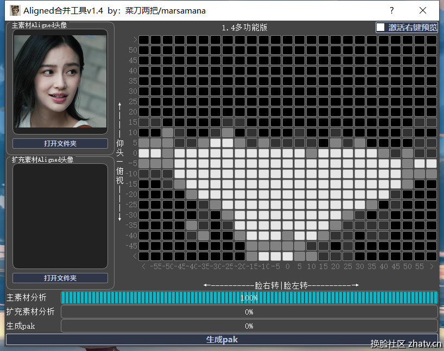Viewport: 444px width, 351px height.
Task: Open folder for 主素材Aligned头像
Action: pyautogui.click(x=60, y=144)
